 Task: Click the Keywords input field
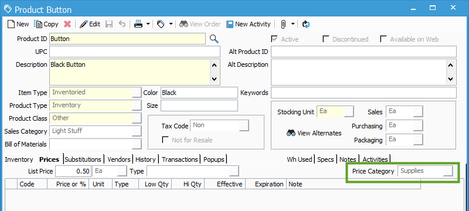(x=363, y=93)
